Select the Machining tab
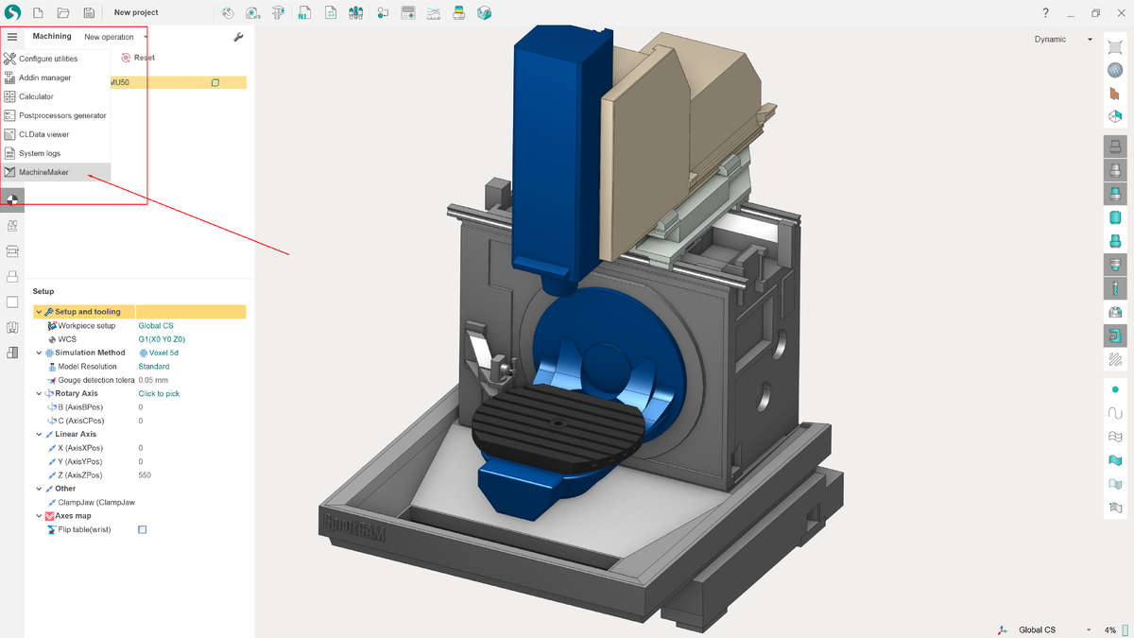The width and height of the screenshot is (1134, 638). (52, 37)
